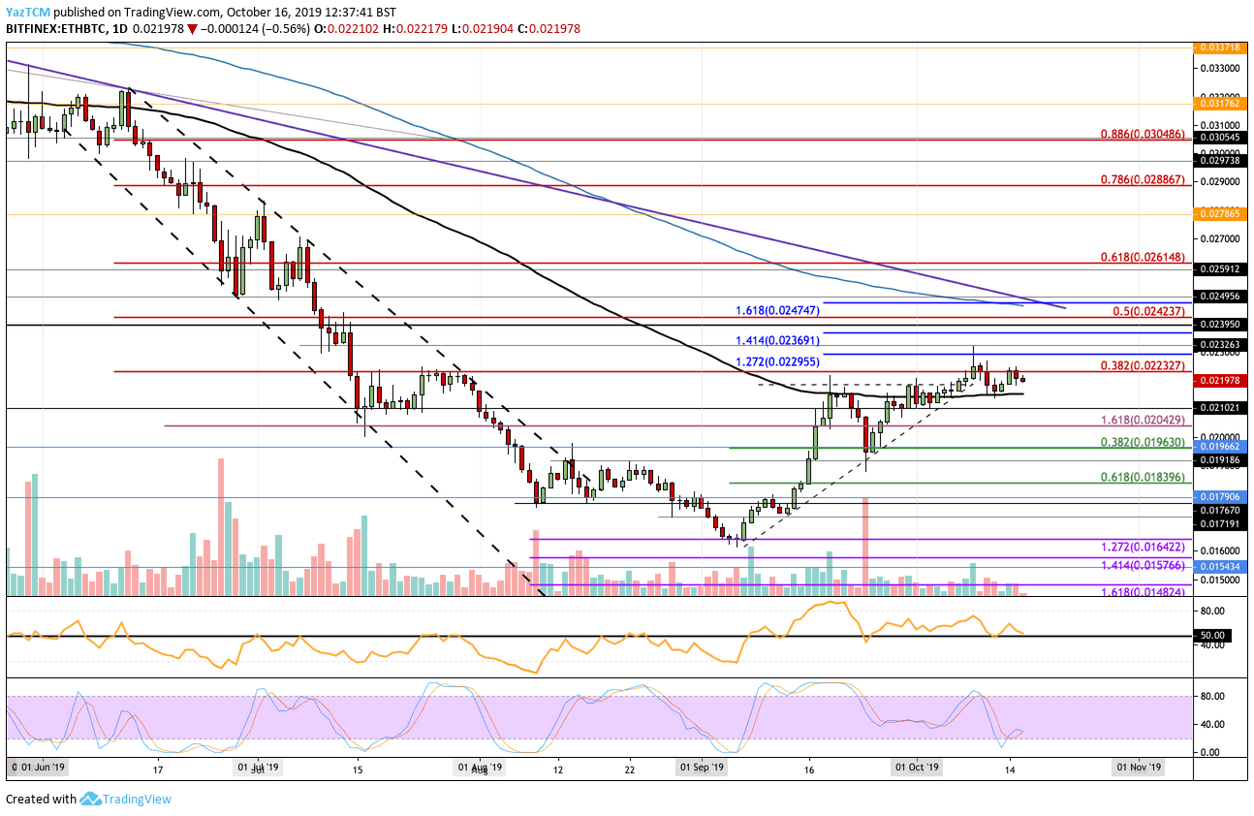
Task: Click the TradingView logo at bottom left
Action: point(92,799)
